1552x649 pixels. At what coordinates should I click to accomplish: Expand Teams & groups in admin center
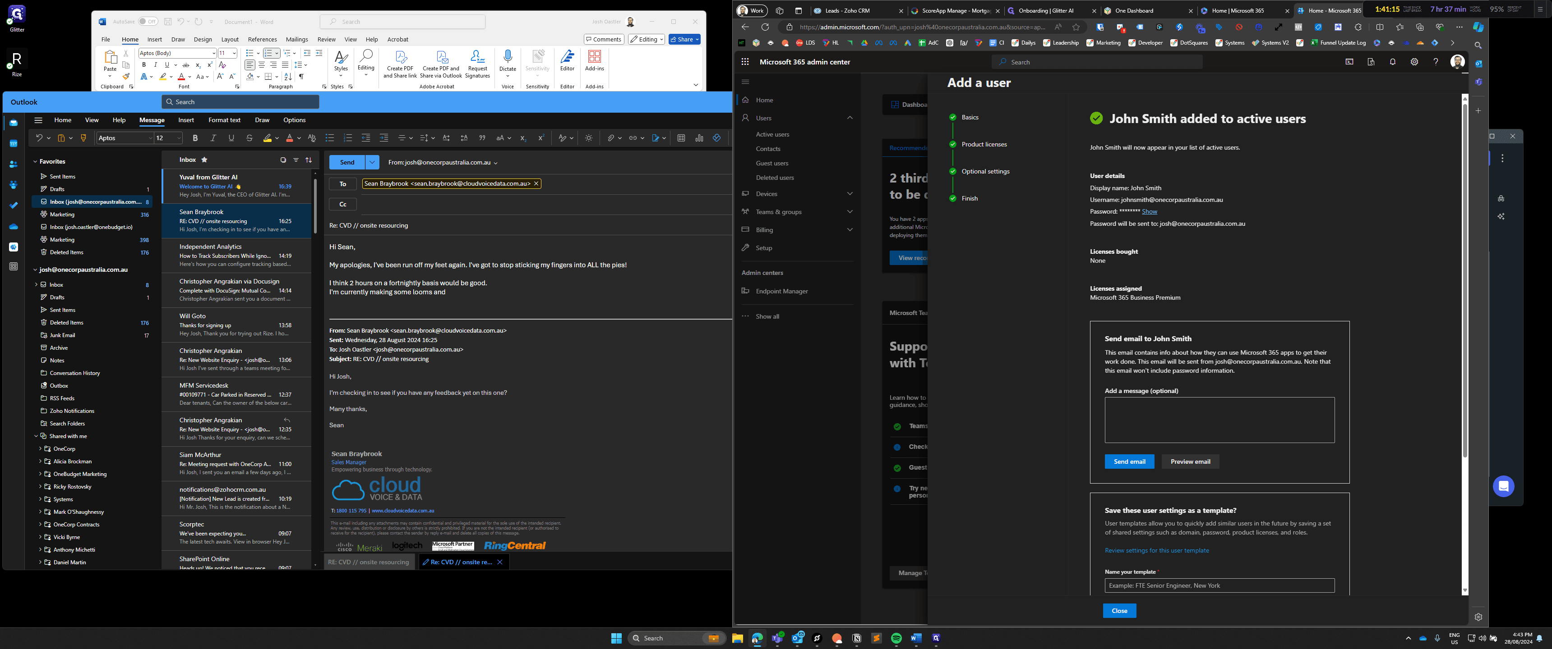coord(850,212)
